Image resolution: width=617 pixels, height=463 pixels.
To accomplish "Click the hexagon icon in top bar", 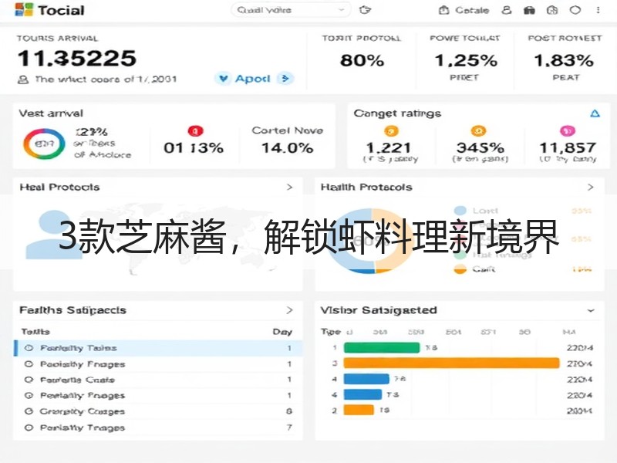I will click(x=575, y=10).
